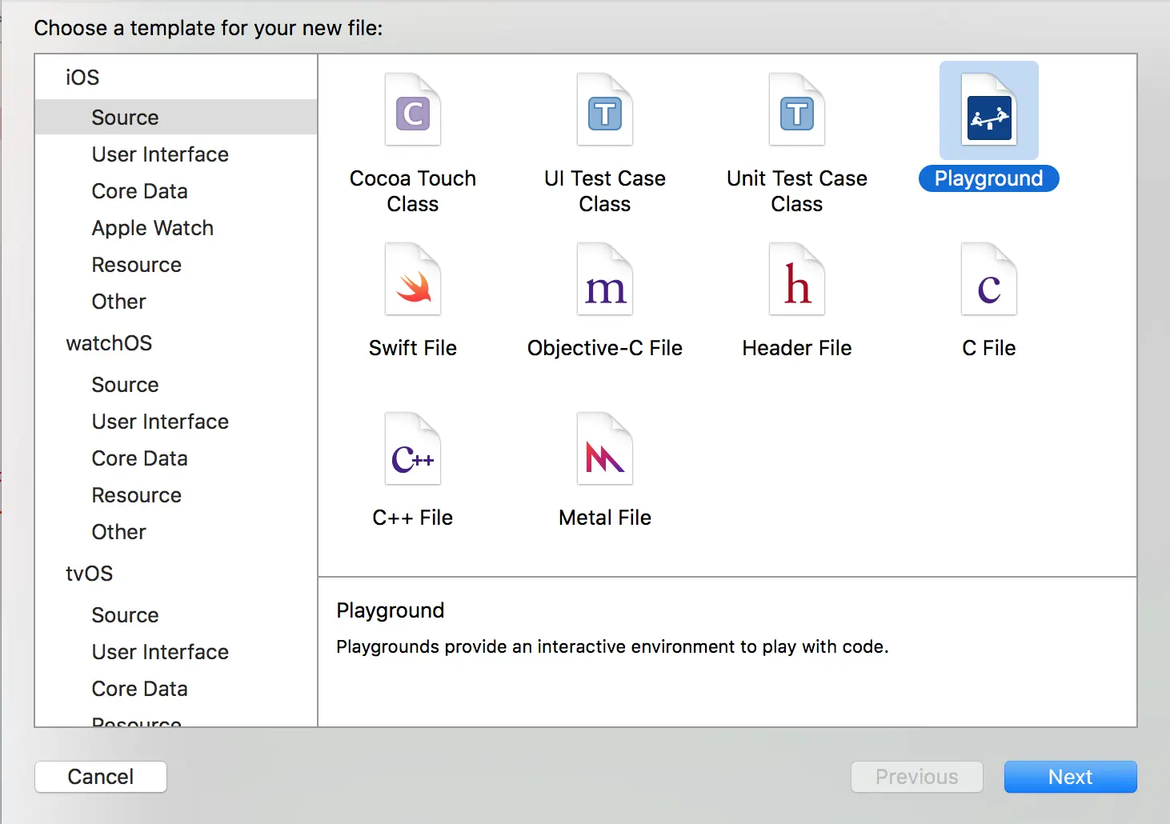Click the Playground description heading
This screenshot has width=1170, height=824.
[391, 610]
